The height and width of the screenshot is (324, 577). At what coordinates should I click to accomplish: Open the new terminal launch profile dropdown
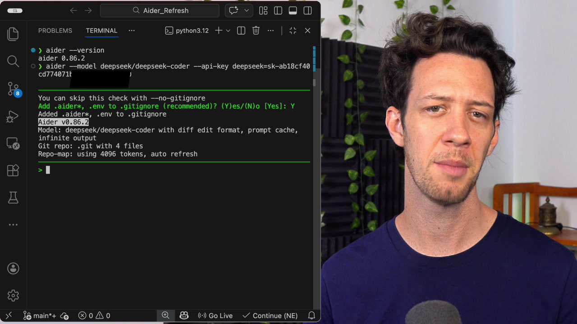(228, 31)
